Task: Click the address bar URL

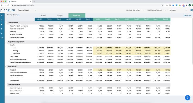Action: (24, 5)
